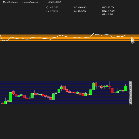Click the 'Monthly Charts' title text
This screenshot has width=139, height=139.
(x=10, y=2)
